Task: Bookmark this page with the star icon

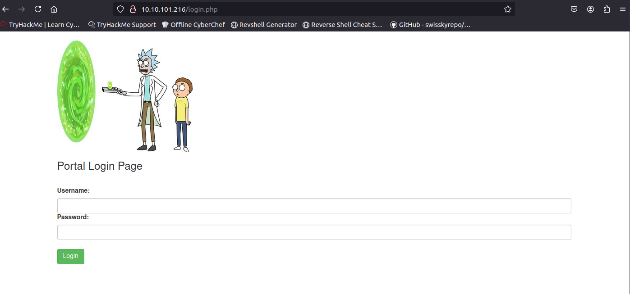Action: (507, 9)
